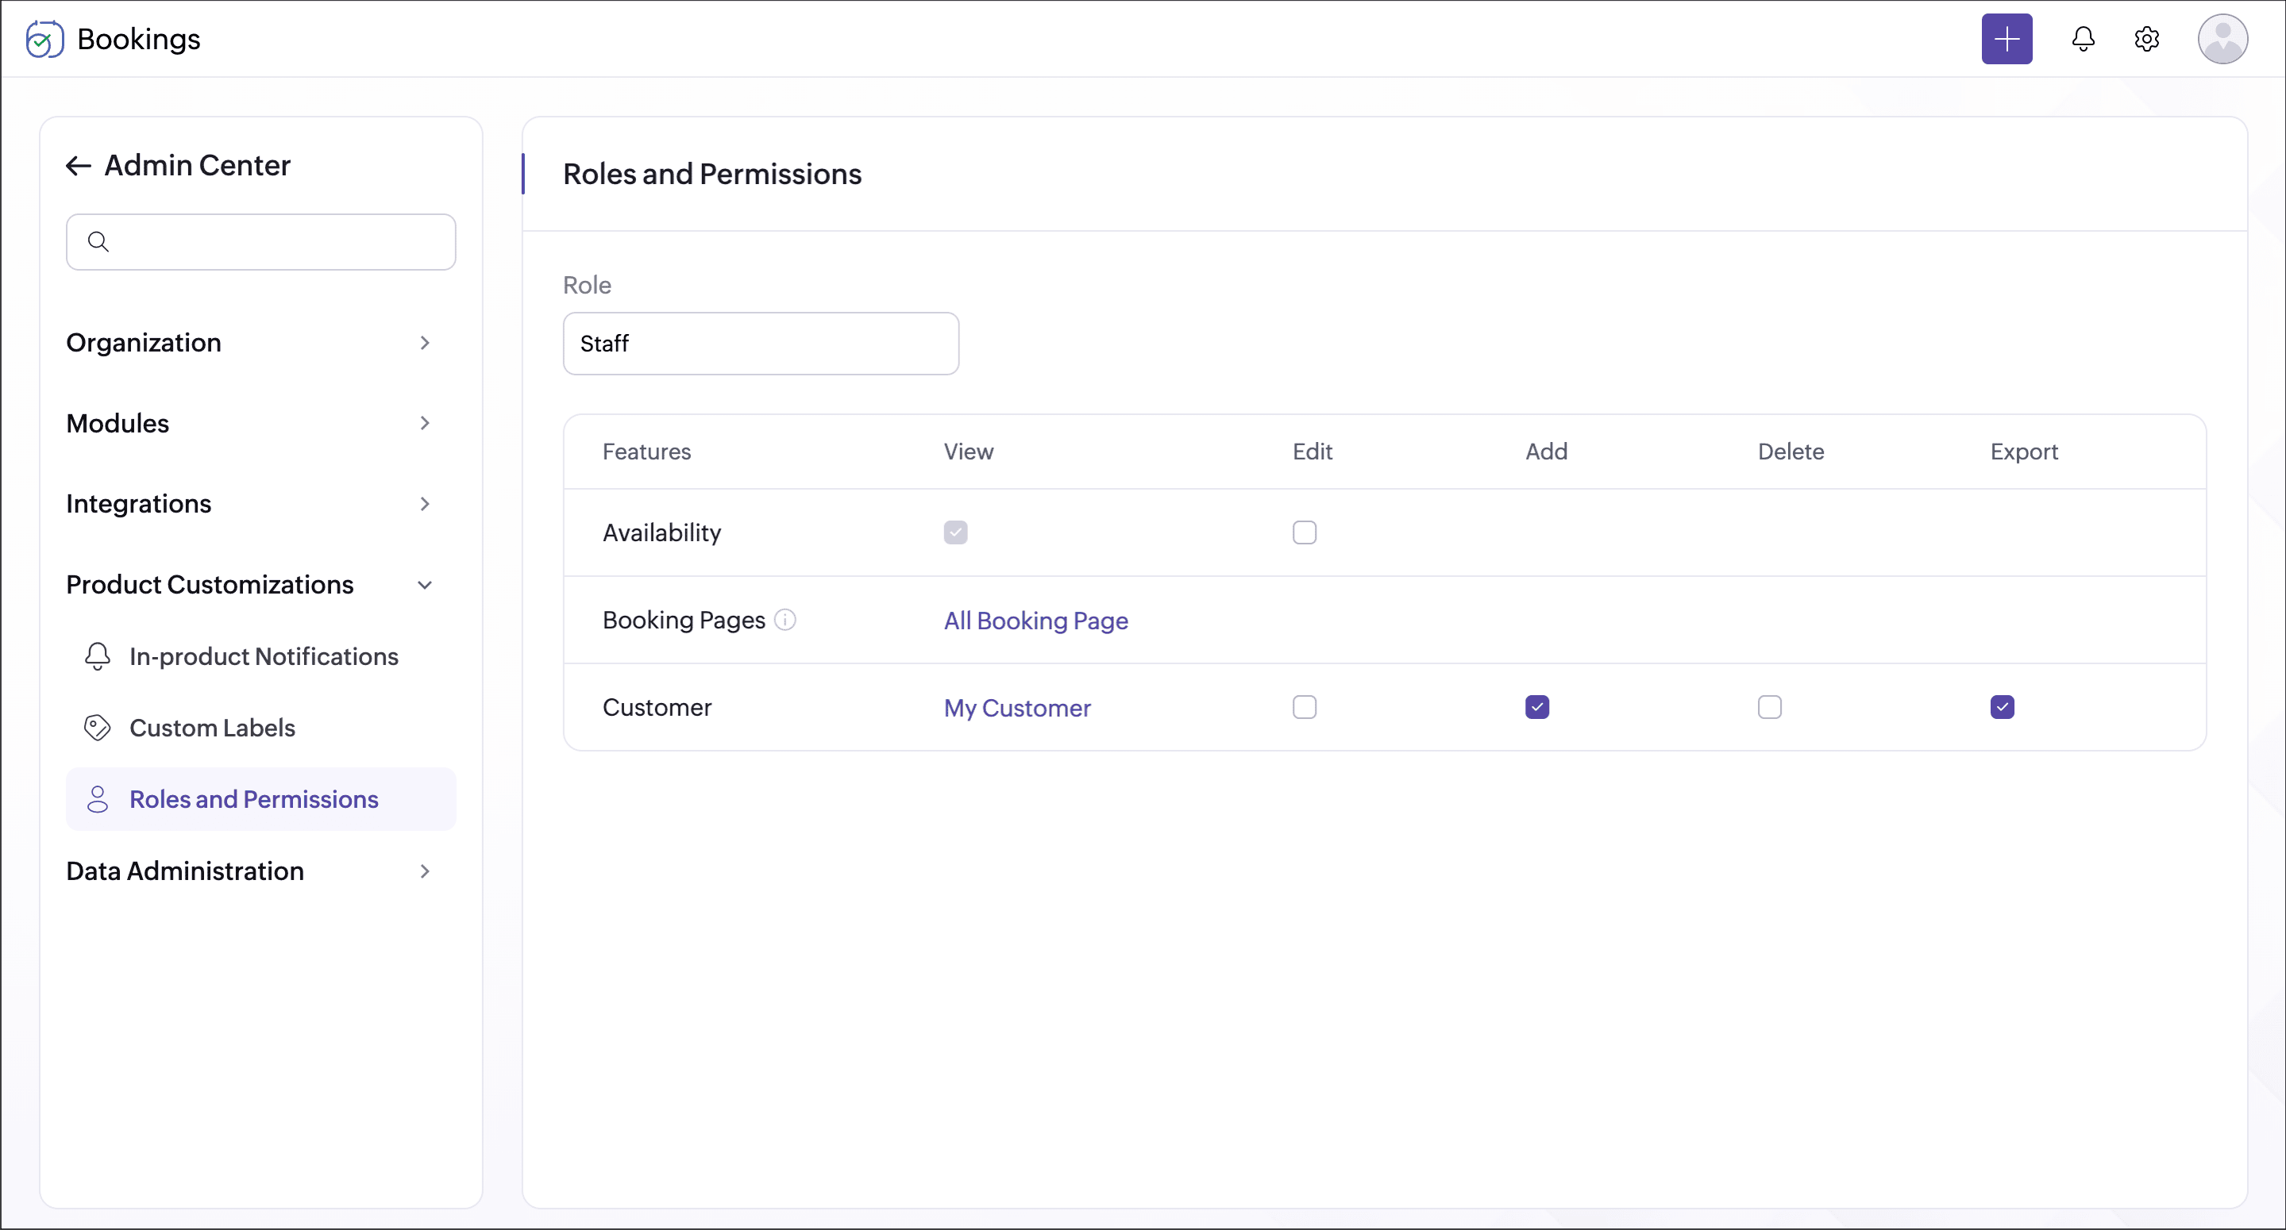The image size is (2286, 1230).
Task: Open the notifications bell icon
Action: point(2083,39)
